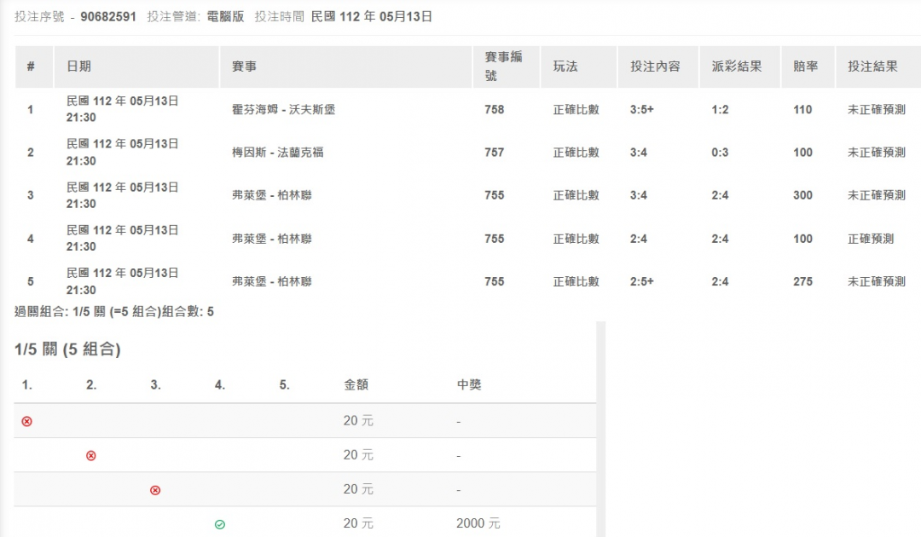Click the 電腦版 bet channel text
Viewport: 921px width, 537px height.
pyautogui.click(x=225, y=17)
